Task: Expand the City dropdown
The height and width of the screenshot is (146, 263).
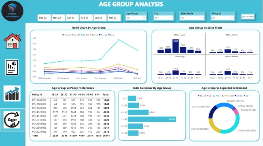Action: coord(163,18)
